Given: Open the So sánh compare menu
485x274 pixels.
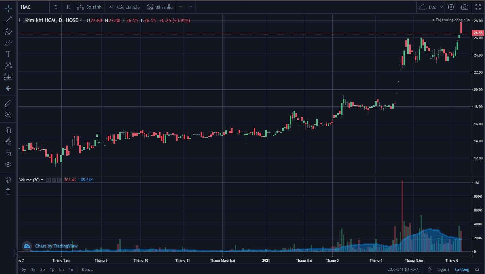Looking at the screenshot, I should (x=89, y=7).
